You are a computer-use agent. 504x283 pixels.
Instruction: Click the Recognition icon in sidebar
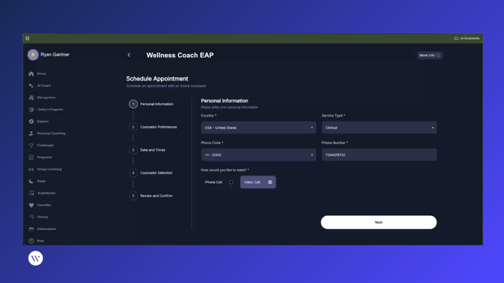[31, 98]
